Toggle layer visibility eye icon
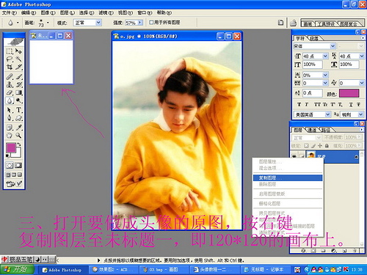Viewport: 367px width, 275px height. point(294,156)
